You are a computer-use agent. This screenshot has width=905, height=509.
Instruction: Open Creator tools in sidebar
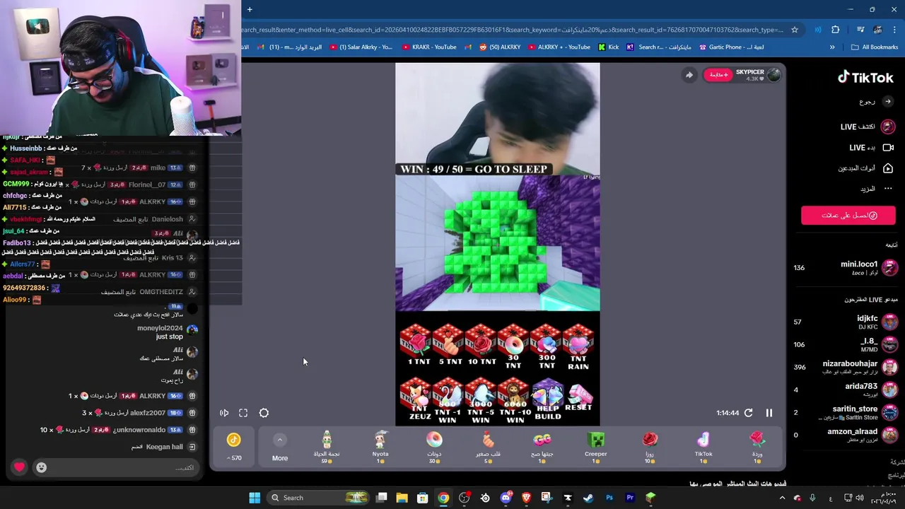coord(866,168)
